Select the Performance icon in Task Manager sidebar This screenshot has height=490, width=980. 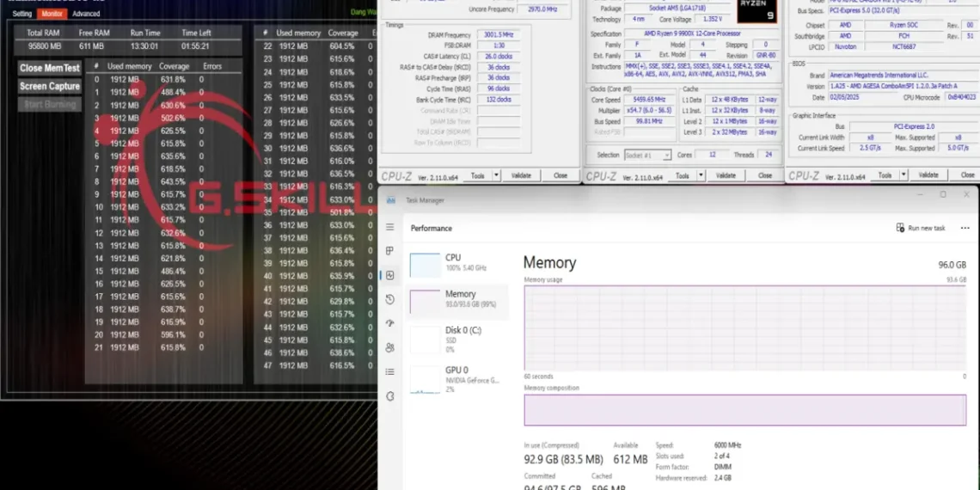click(x=390, y=275)
